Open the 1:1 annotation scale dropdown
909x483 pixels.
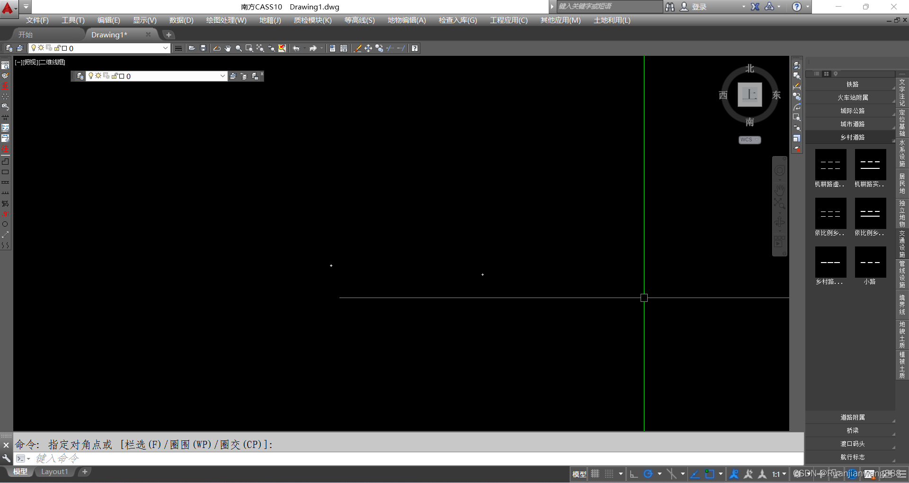coord(779,474)
